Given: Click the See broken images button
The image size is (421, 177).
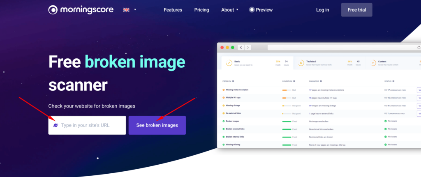Looking at the screenshot, I should pyautogui.click(x=157, y=125).
